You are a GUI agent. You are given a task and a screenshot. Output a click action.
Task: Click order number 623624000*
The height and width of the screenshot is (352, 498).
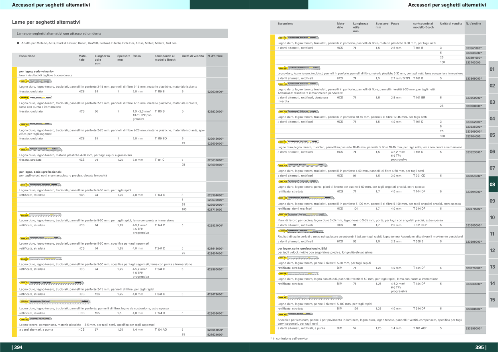pos(215,334)
